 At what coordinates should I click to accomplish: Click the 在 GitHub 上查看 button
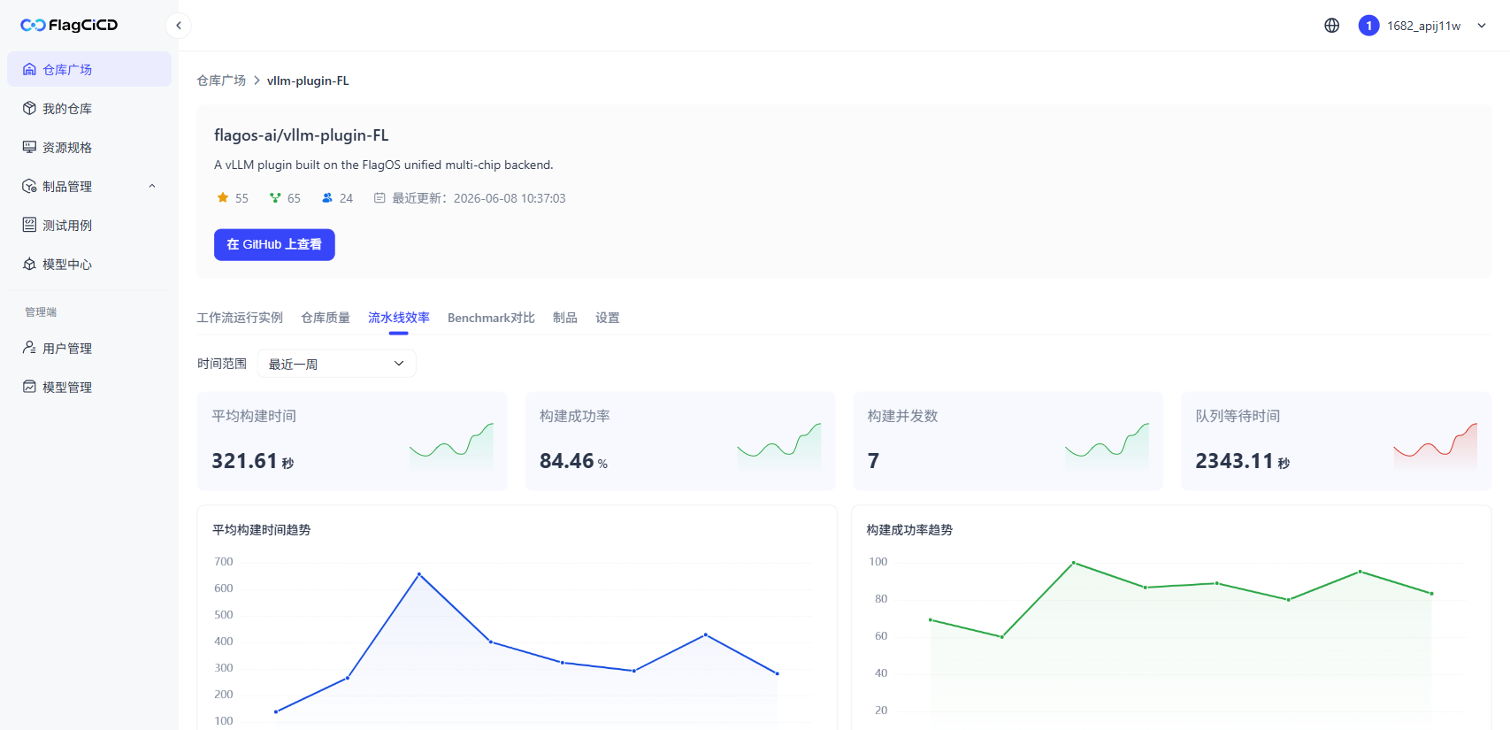274,245
